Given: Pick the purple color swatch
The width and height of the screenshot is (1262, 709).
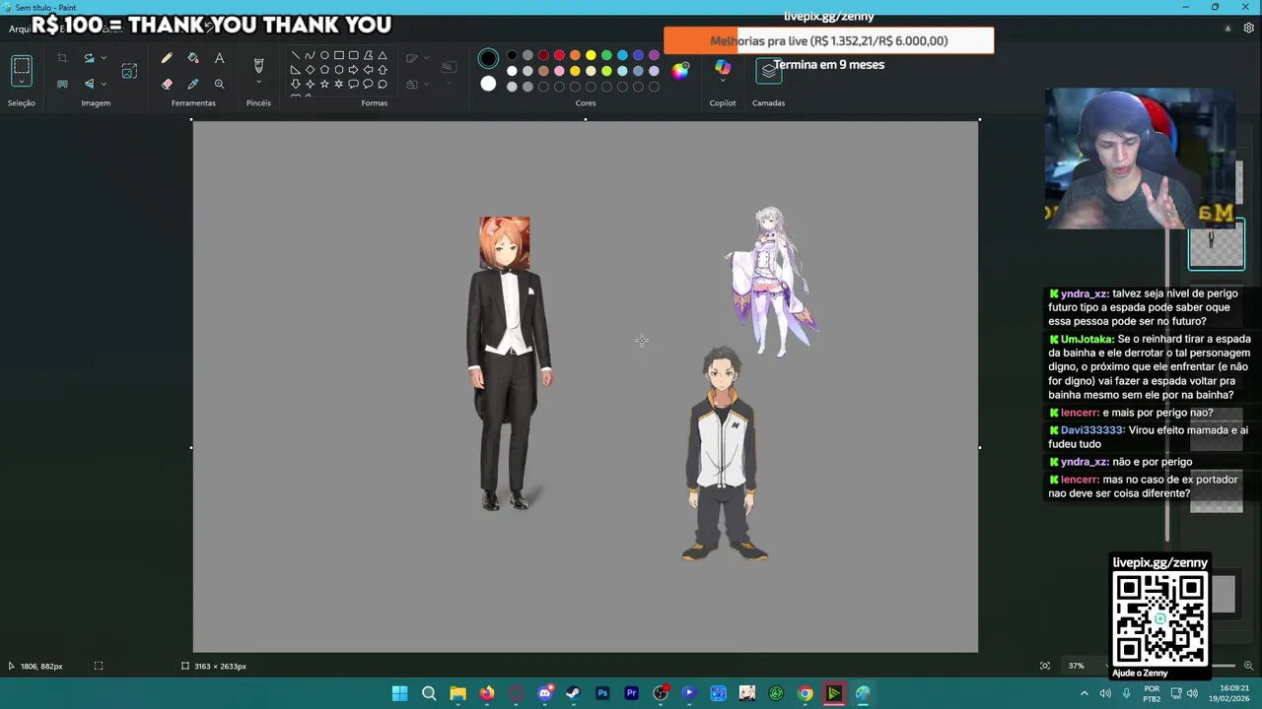Looking at the screenshot, I should click(654, 55).
